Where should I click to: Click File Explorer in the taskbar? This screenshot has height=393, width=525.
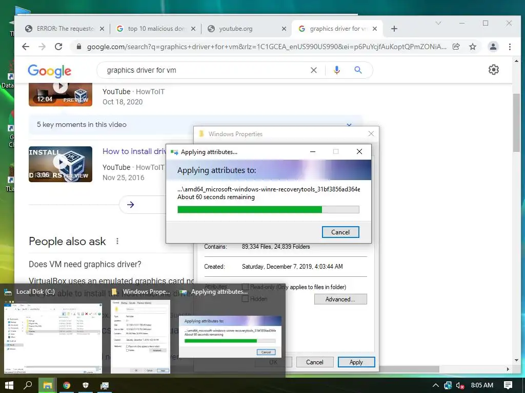[47, 385]
